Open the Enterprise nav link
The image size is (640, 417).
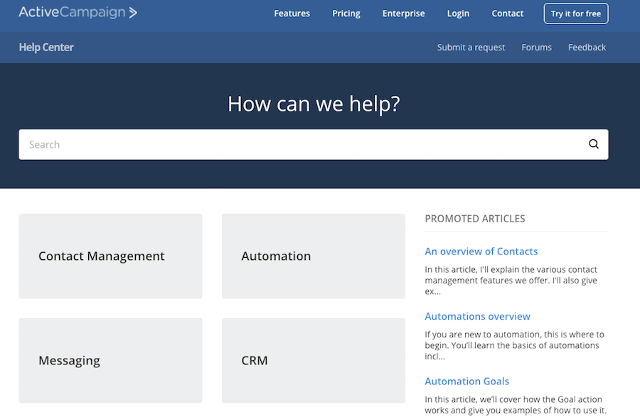pyautogui.click(x=404, y=13)
